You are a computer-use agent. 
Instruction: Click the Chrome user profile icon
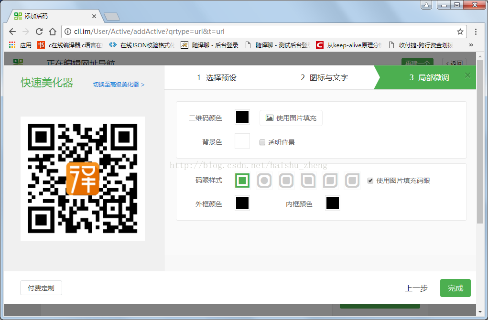(426, 5)
